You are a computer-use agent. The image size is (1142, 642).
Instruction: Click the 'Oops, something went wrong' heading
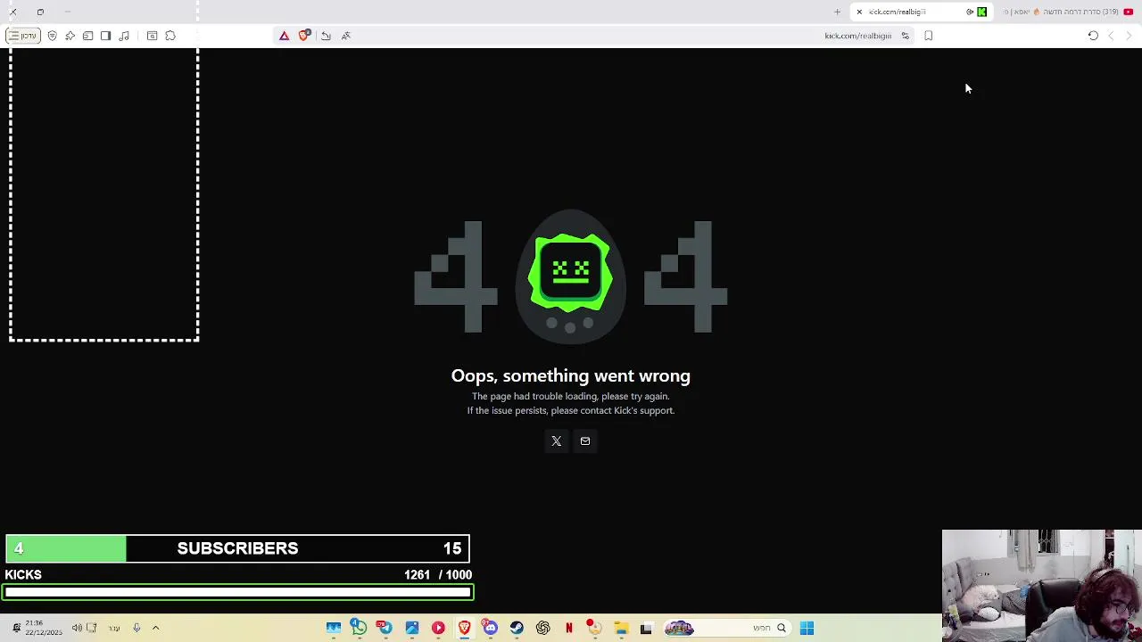571,375
